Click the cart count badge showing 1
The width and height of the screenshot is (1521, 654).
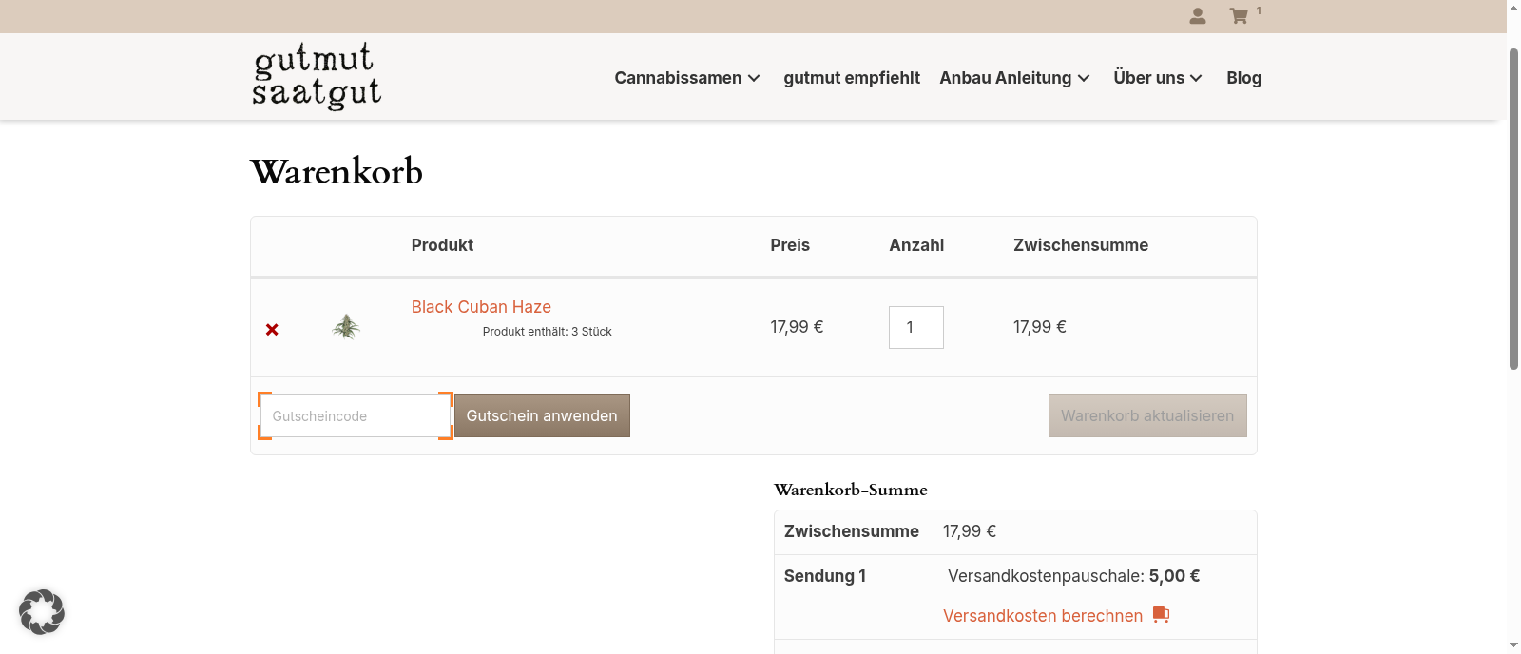[1259, 10]
